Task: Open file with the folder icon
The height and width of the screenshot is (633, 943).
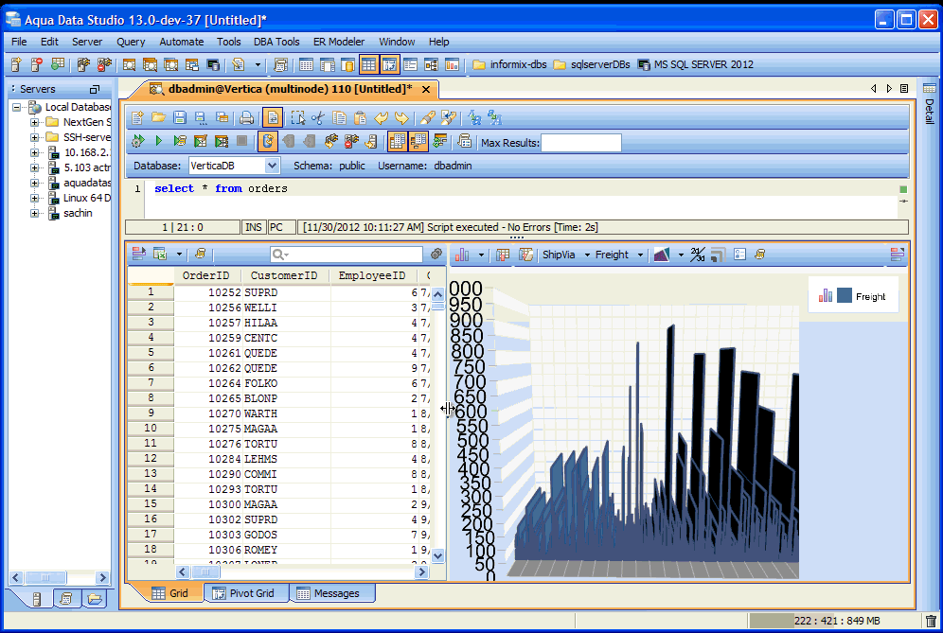Action: tap(158, 118)
